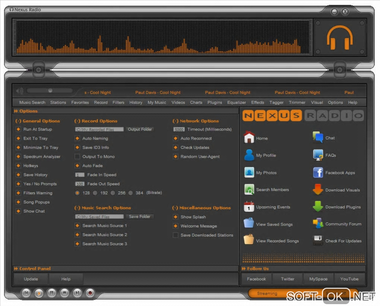Click the Download Visuals red arrow icon

318,190
